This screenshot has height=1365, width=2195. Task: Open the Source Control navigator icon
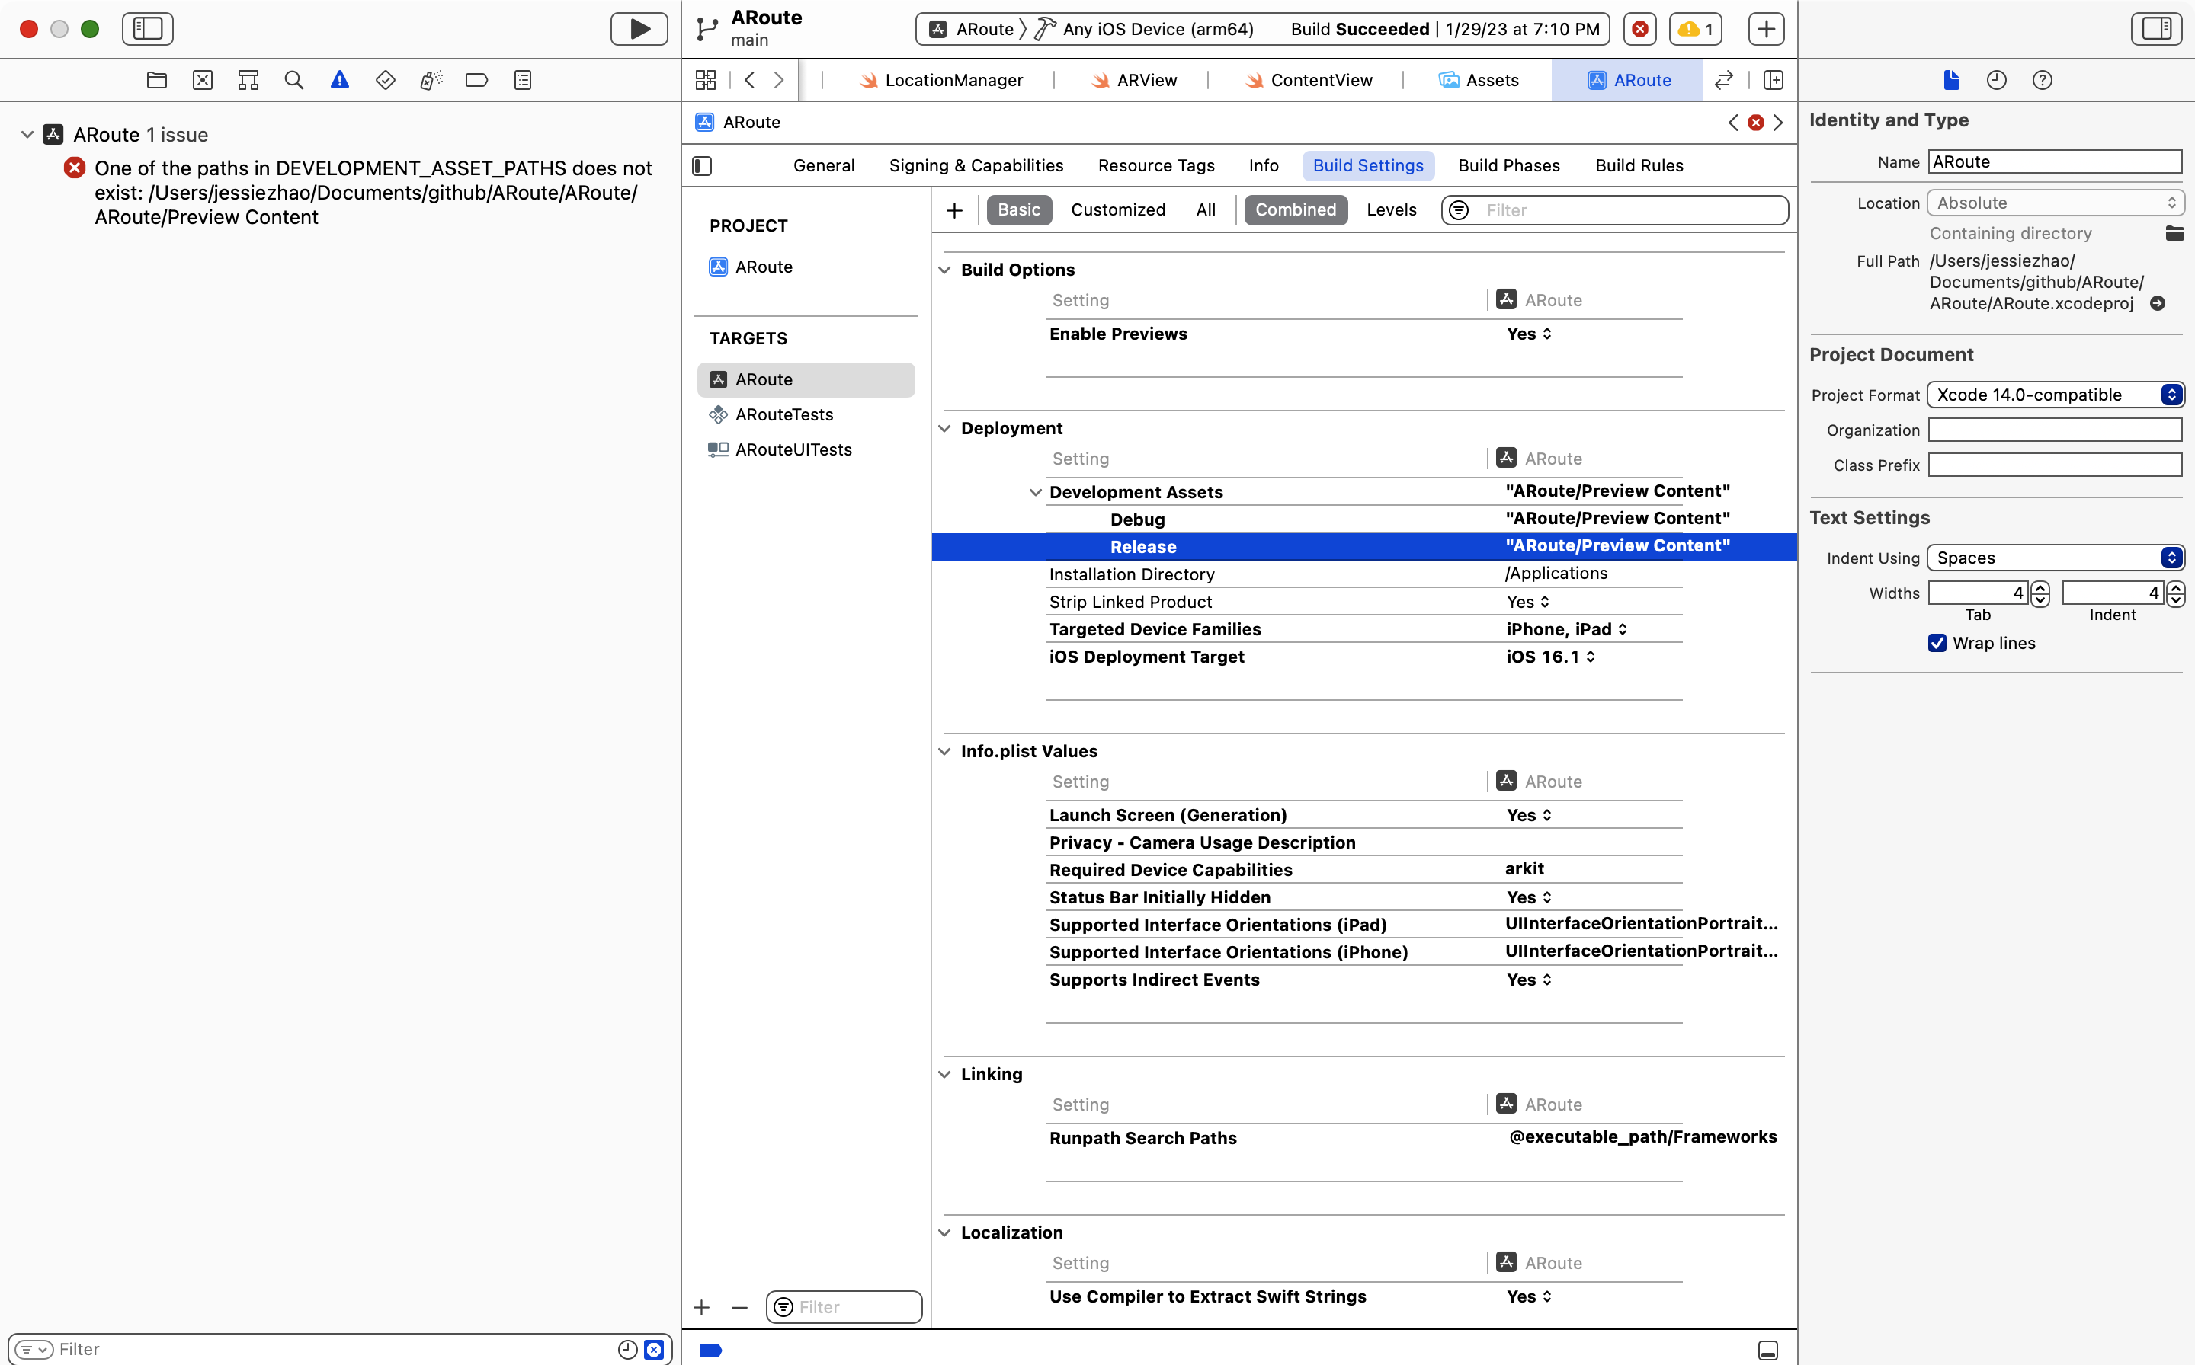click(x=202, y=80)
